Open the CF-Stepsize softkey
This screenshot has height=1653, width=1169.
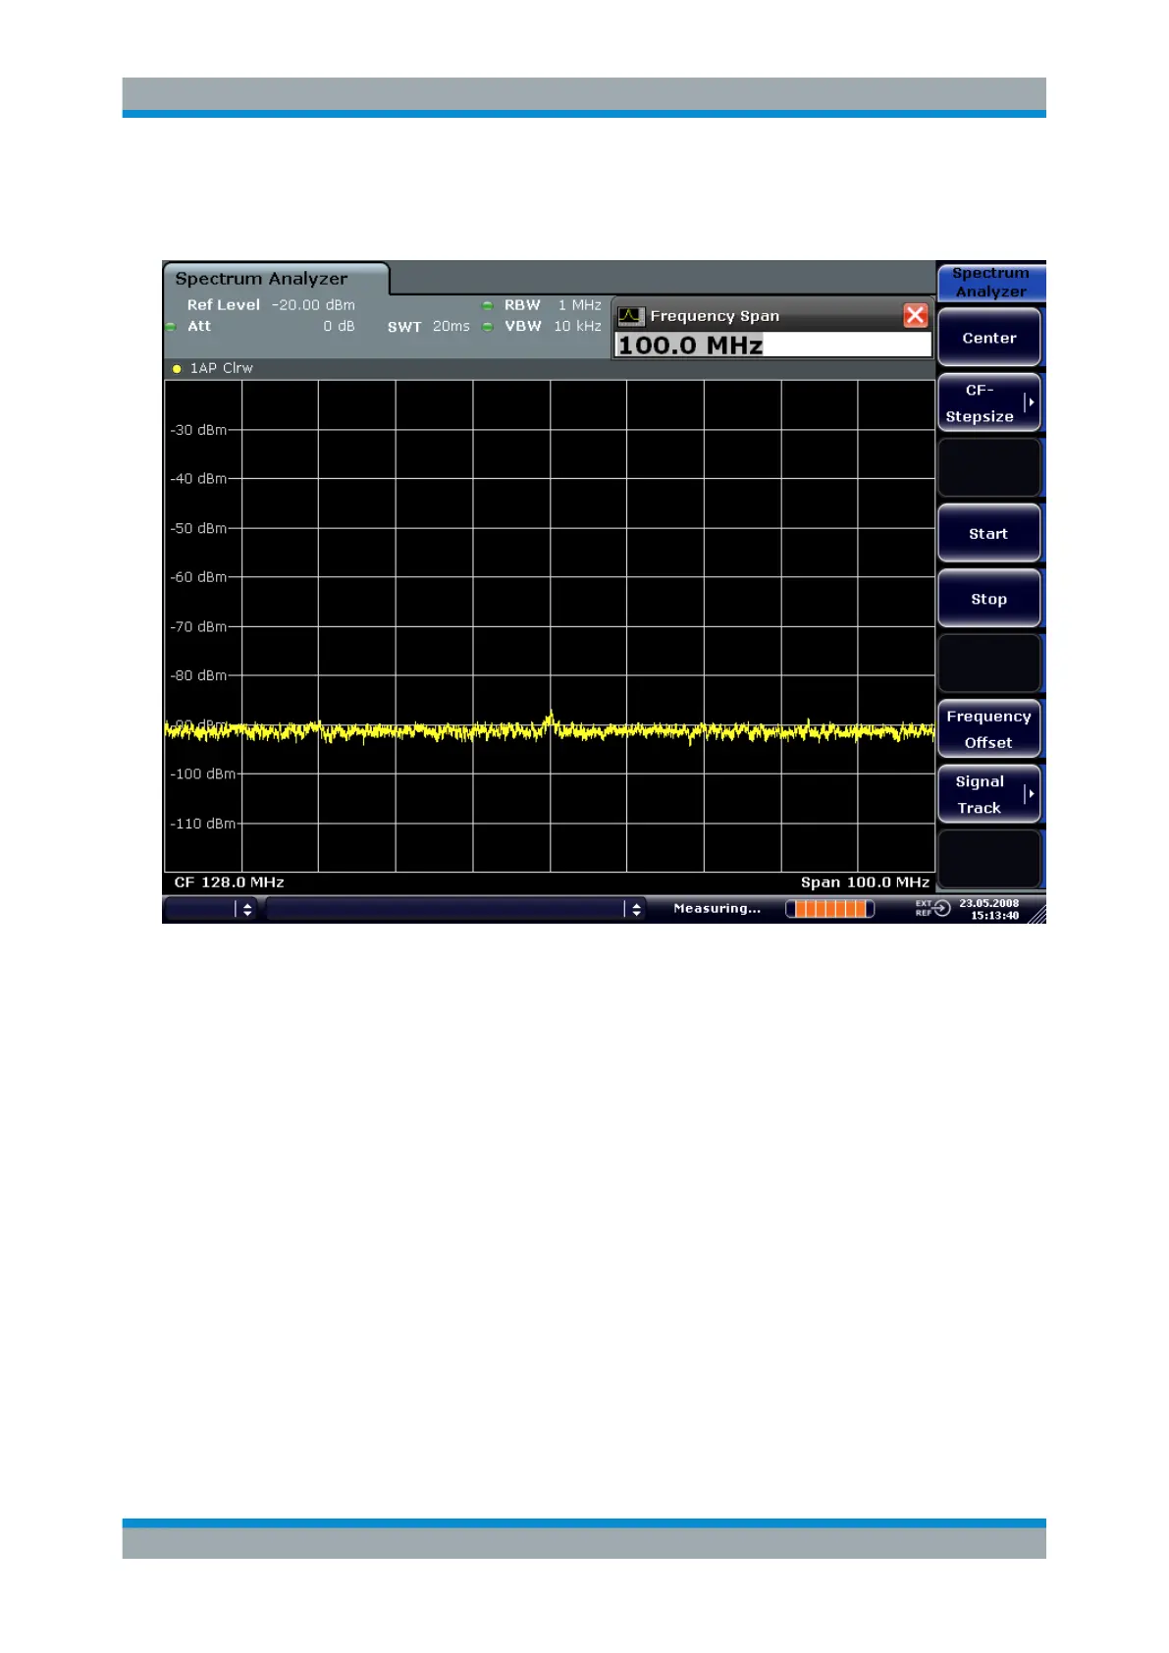[988, 402]
